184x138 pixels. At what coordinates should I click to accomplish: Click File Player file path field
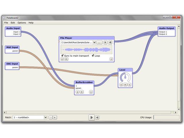(x=77, y=42)
